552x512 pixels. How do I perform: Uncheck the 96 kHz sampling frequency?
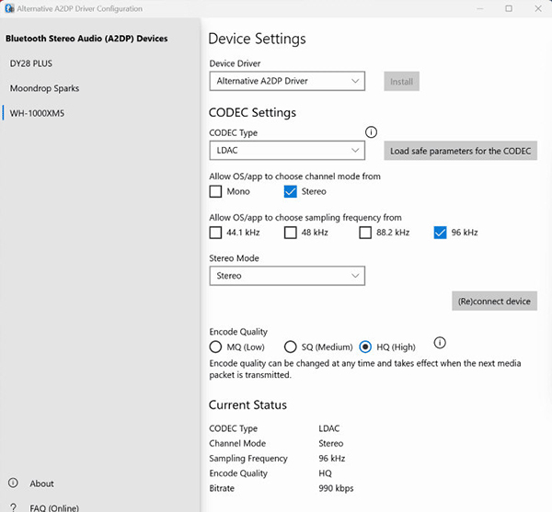click(440, 233)
